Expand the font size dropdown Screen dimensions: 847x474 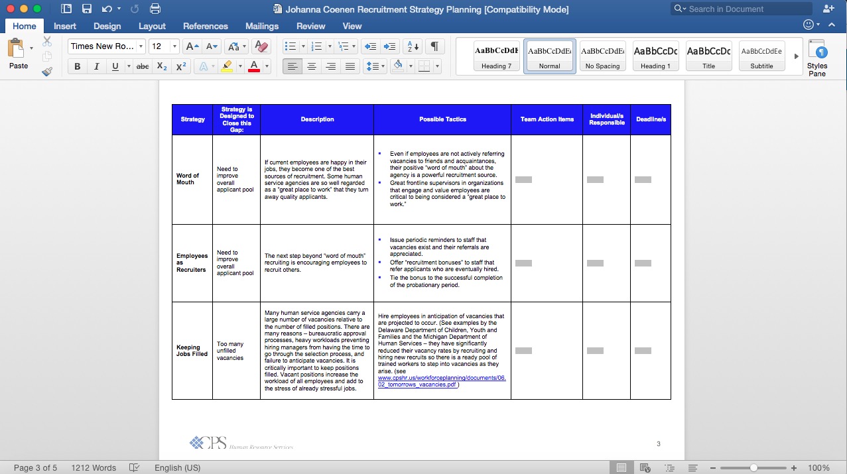tap(174, 46)
